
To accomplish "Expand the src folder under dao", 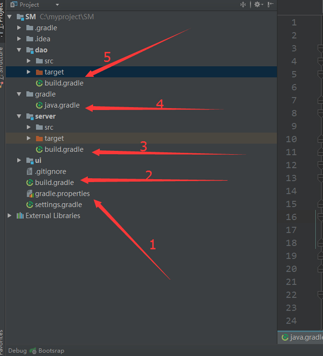I will coord(29,61).
